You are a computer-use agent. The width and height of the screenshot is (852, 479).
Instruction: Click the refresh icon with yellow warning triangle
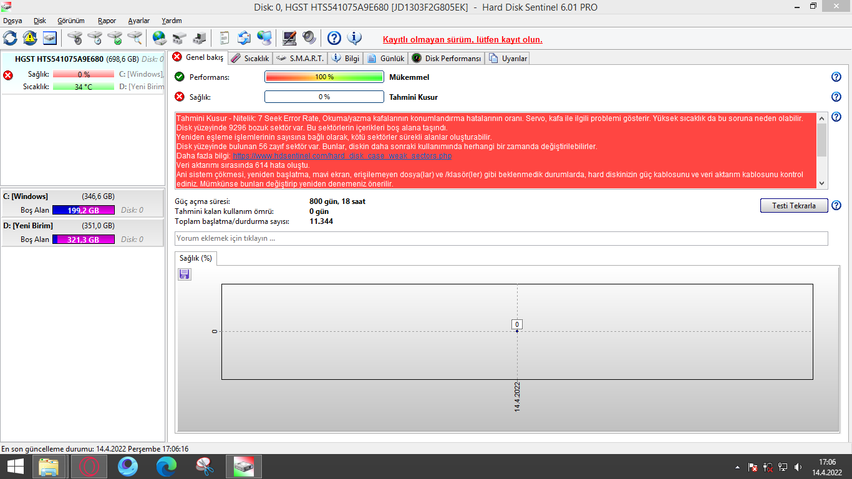coord(30,38)
